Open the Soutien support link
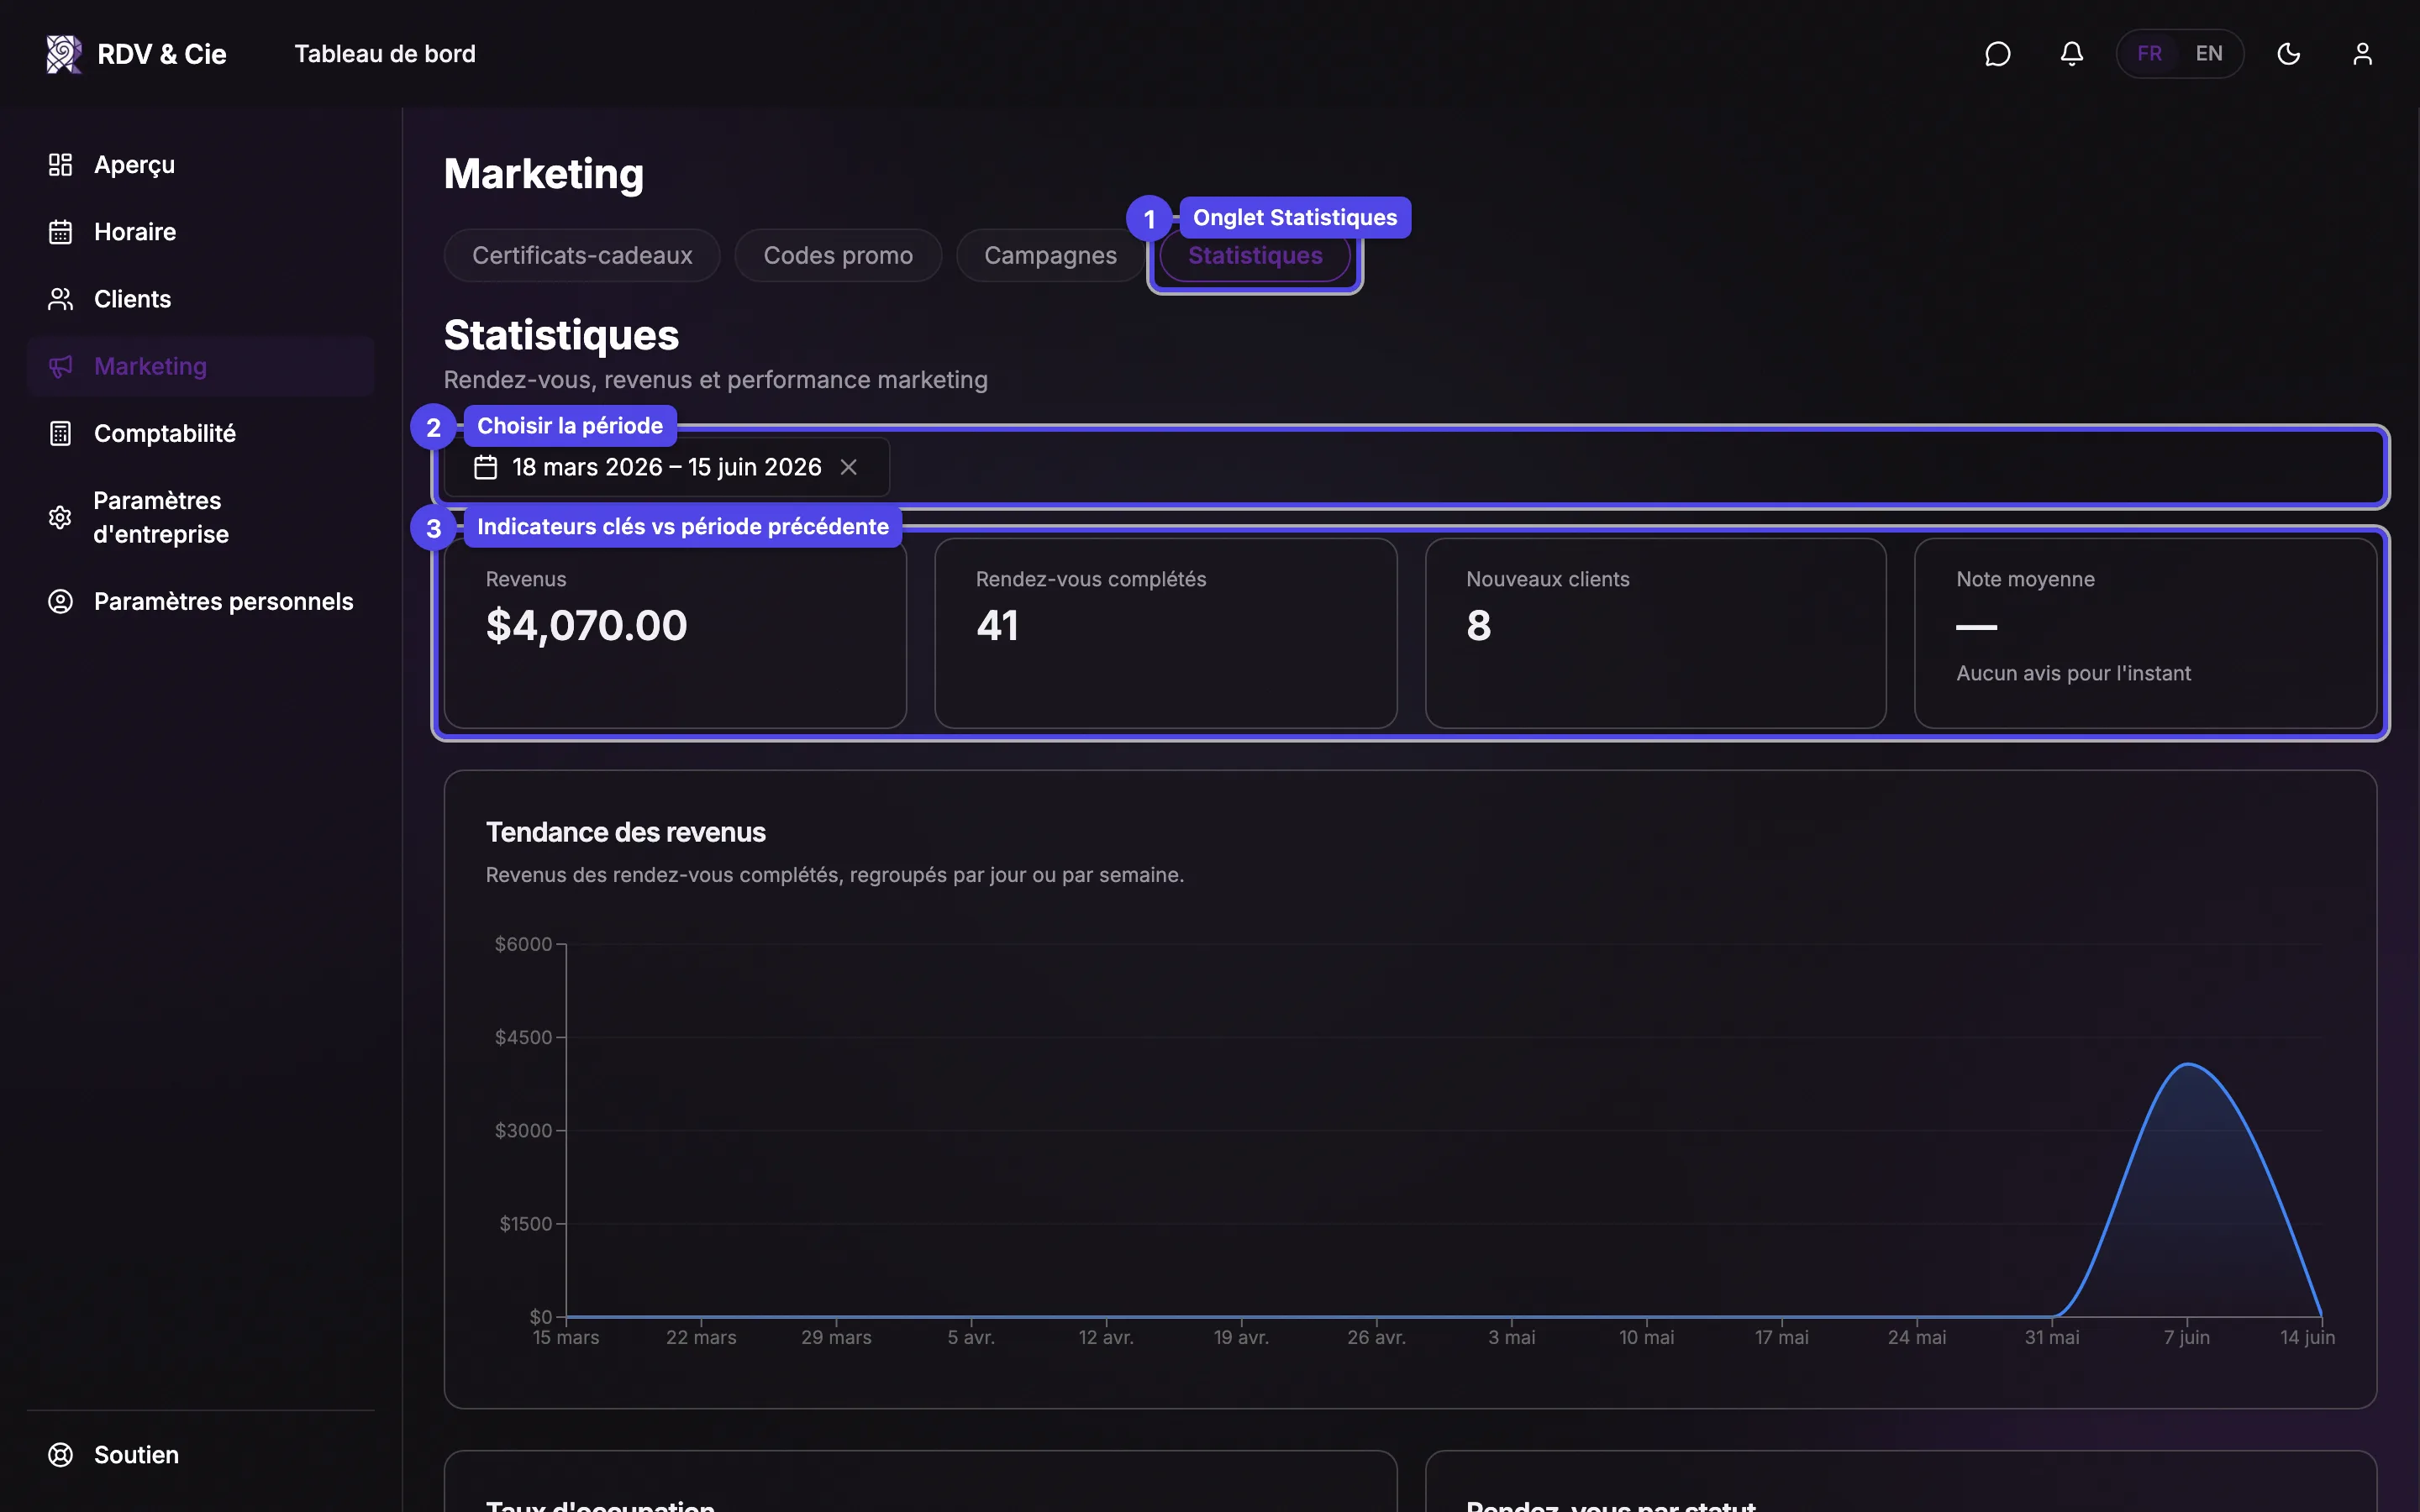The image size is (2420, 1512). tap(200, 1455)
